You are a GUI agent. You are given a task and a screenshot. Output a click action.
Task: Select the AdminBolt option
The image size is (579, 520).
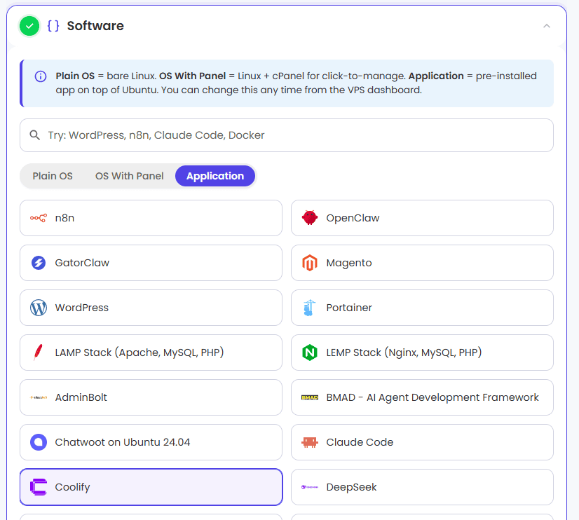(x=151, y=397)
